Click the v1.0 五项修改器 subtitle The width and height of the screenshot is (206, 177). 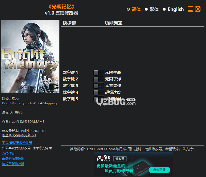[61, 13]
